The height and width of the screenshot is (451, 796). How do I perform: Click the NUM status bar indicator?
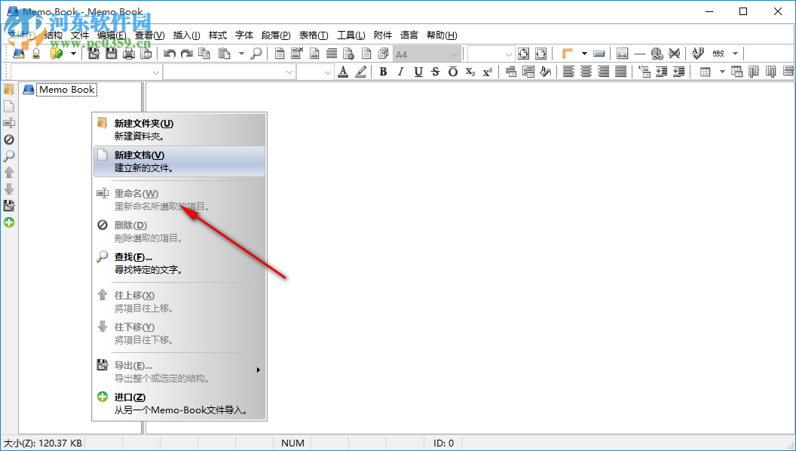click(x=292, y=443)
